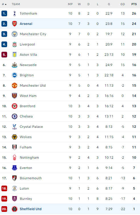Click the MP column header
Viewport: 140px width, 215px height.
point(70,4)
